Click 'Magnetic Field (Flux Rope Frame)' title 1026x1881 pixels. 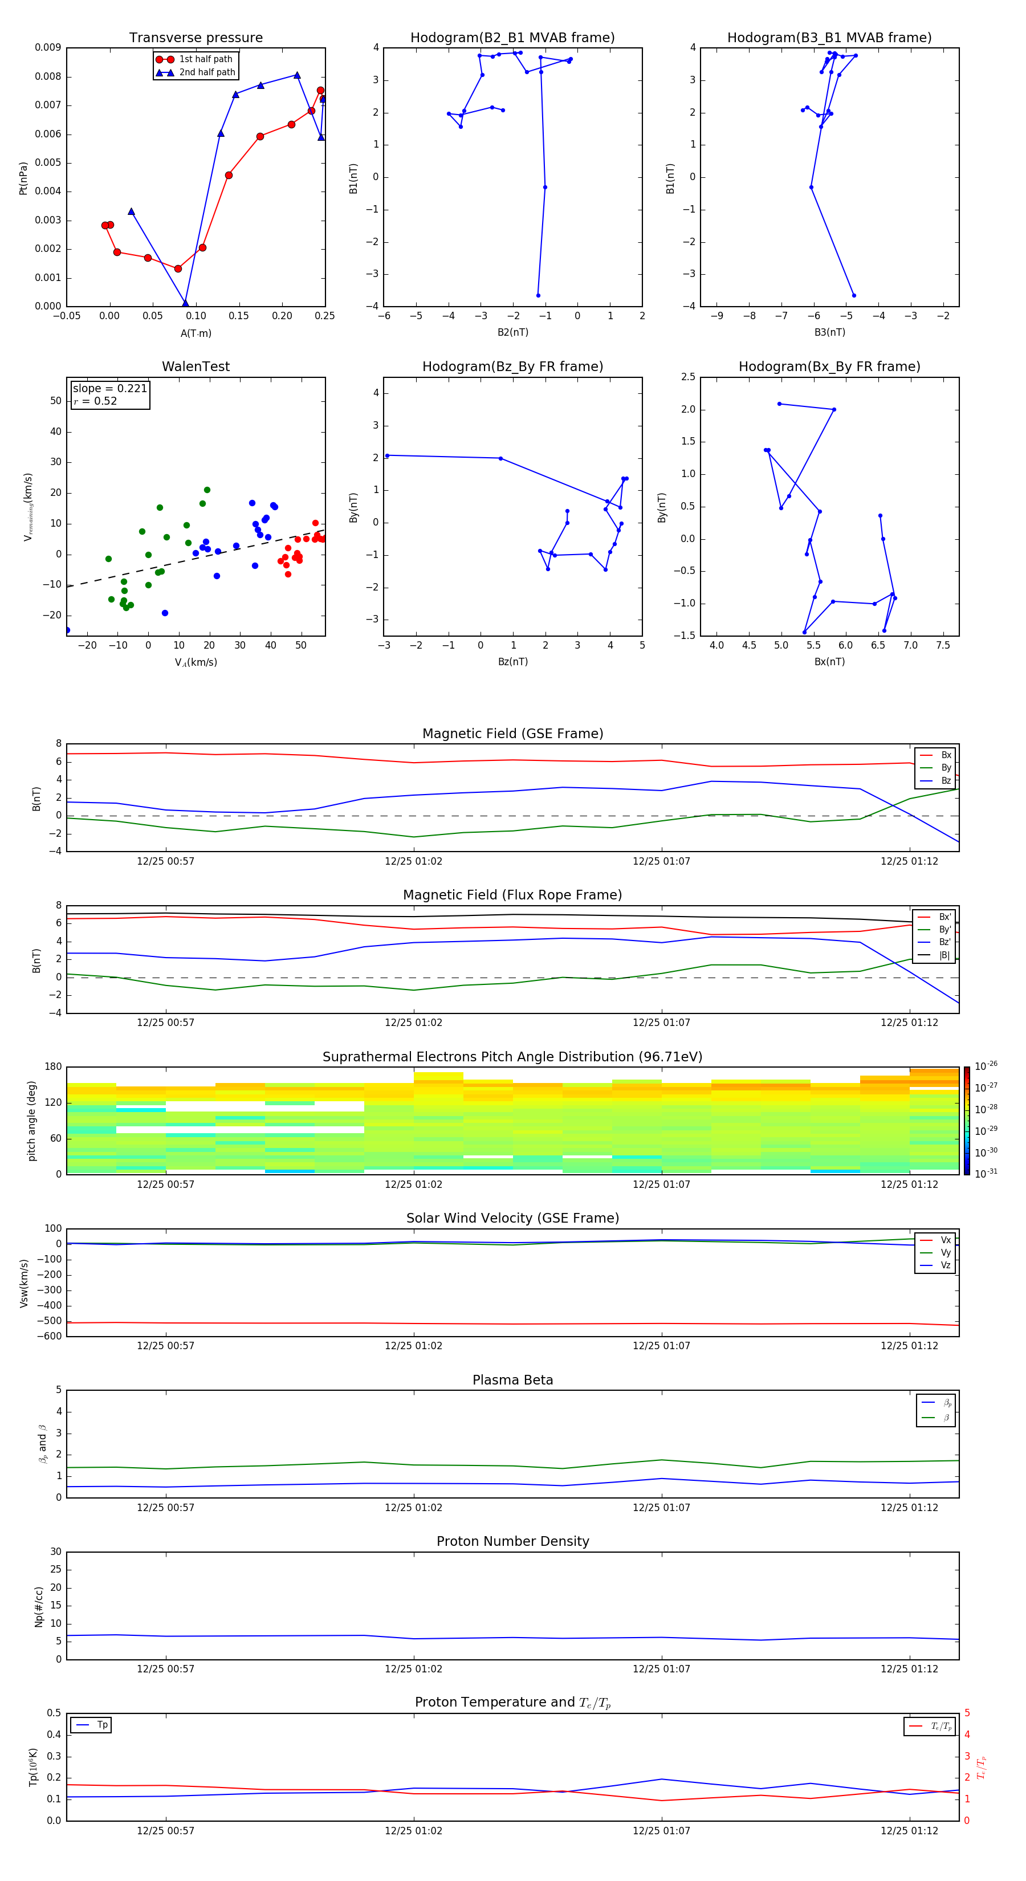pos(512,895)
